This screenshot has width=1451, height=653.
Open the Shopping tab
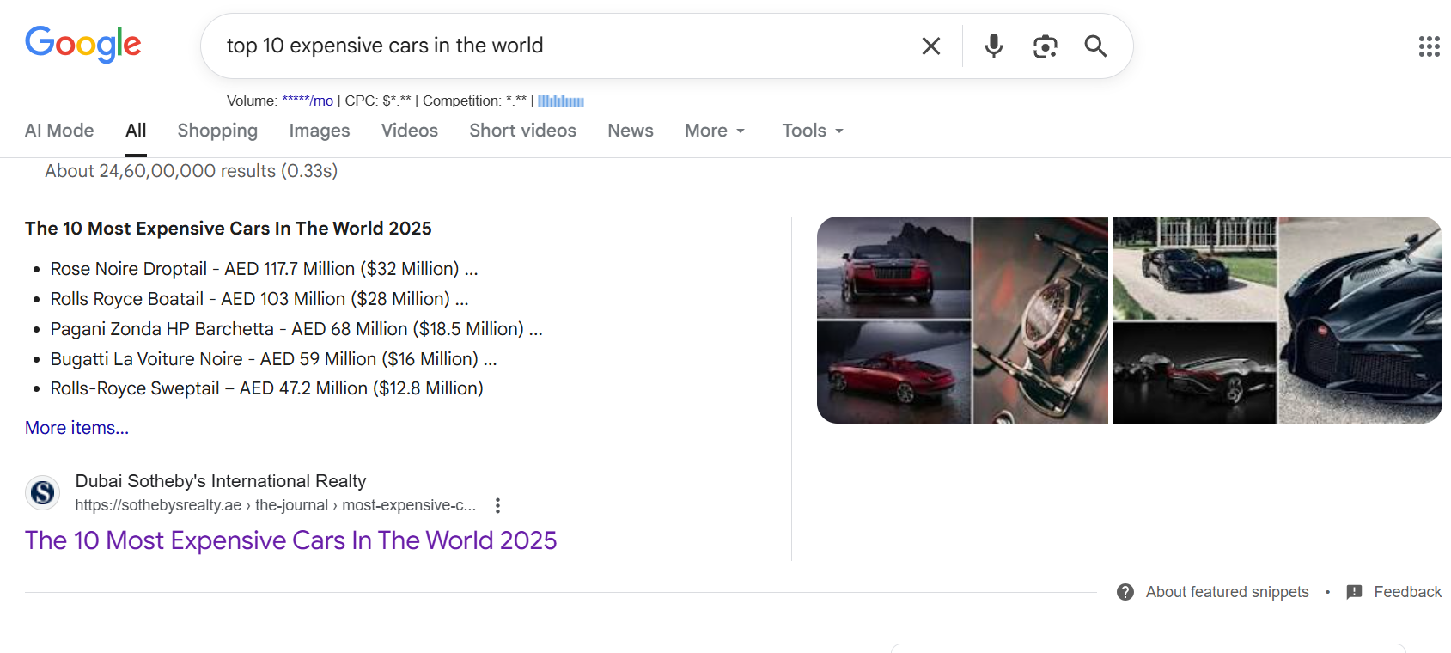tap(217, 131)
